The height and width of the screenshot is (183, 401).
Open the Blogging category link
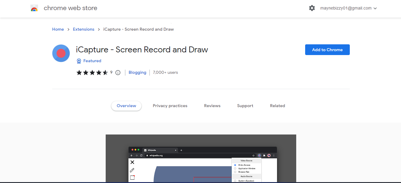click(138, 72)
